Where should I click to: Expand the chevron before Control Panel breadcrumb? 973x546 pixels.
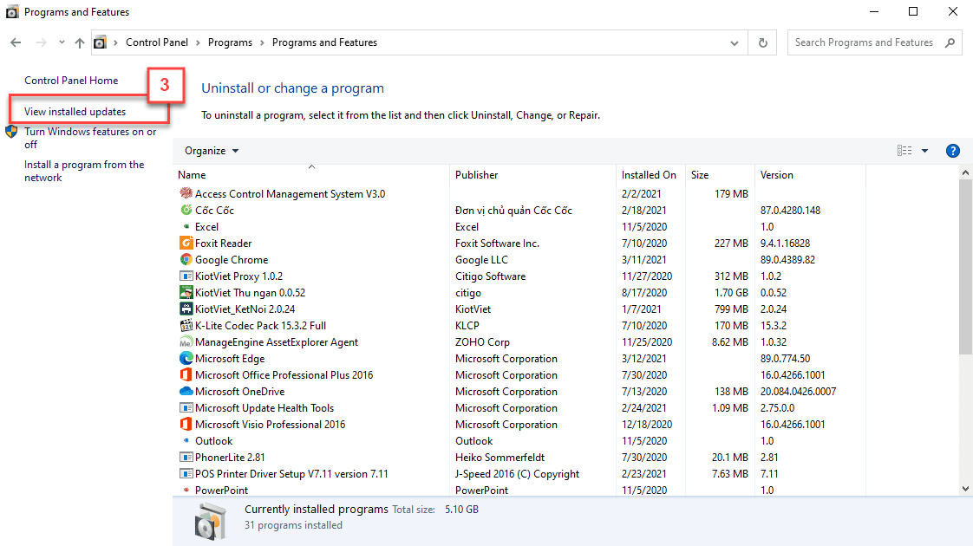[x=115, y=42]
